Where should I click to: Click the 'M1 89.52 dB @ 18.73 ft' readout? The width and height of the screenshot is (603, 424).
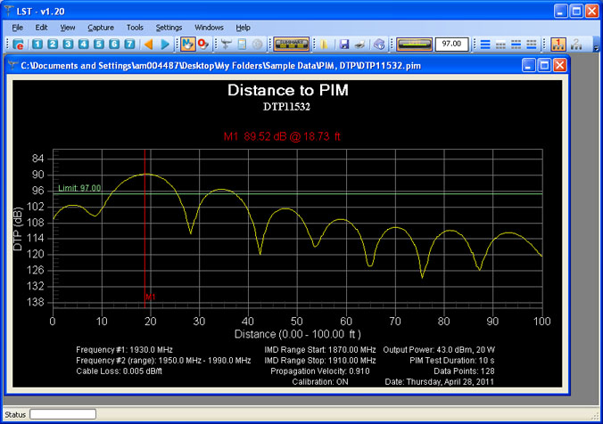click(282, 136)
